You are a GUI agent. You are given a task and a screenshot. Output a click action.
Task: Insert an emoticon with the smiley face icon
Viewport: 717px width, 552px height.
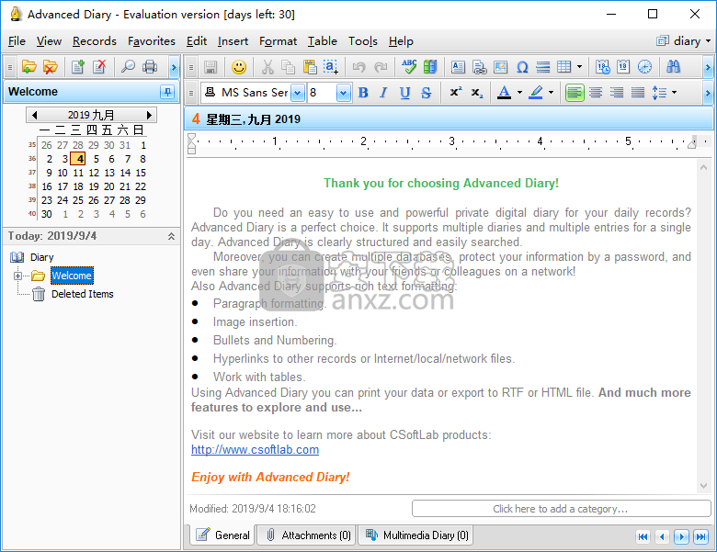[239, 67]
